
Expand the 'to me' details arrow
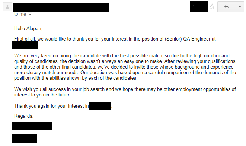click(x=30, y=14)
